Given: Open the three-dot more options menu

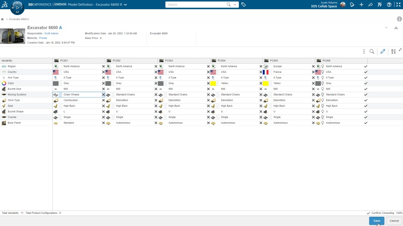Looking at the screenshot, I should [364, 51].
